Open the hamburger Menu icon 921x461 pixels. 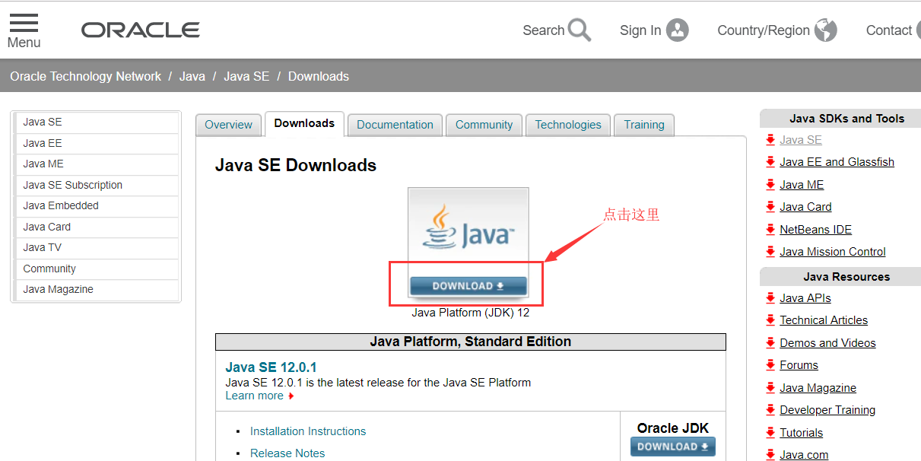pyautogui.click(x=24, y=24)
